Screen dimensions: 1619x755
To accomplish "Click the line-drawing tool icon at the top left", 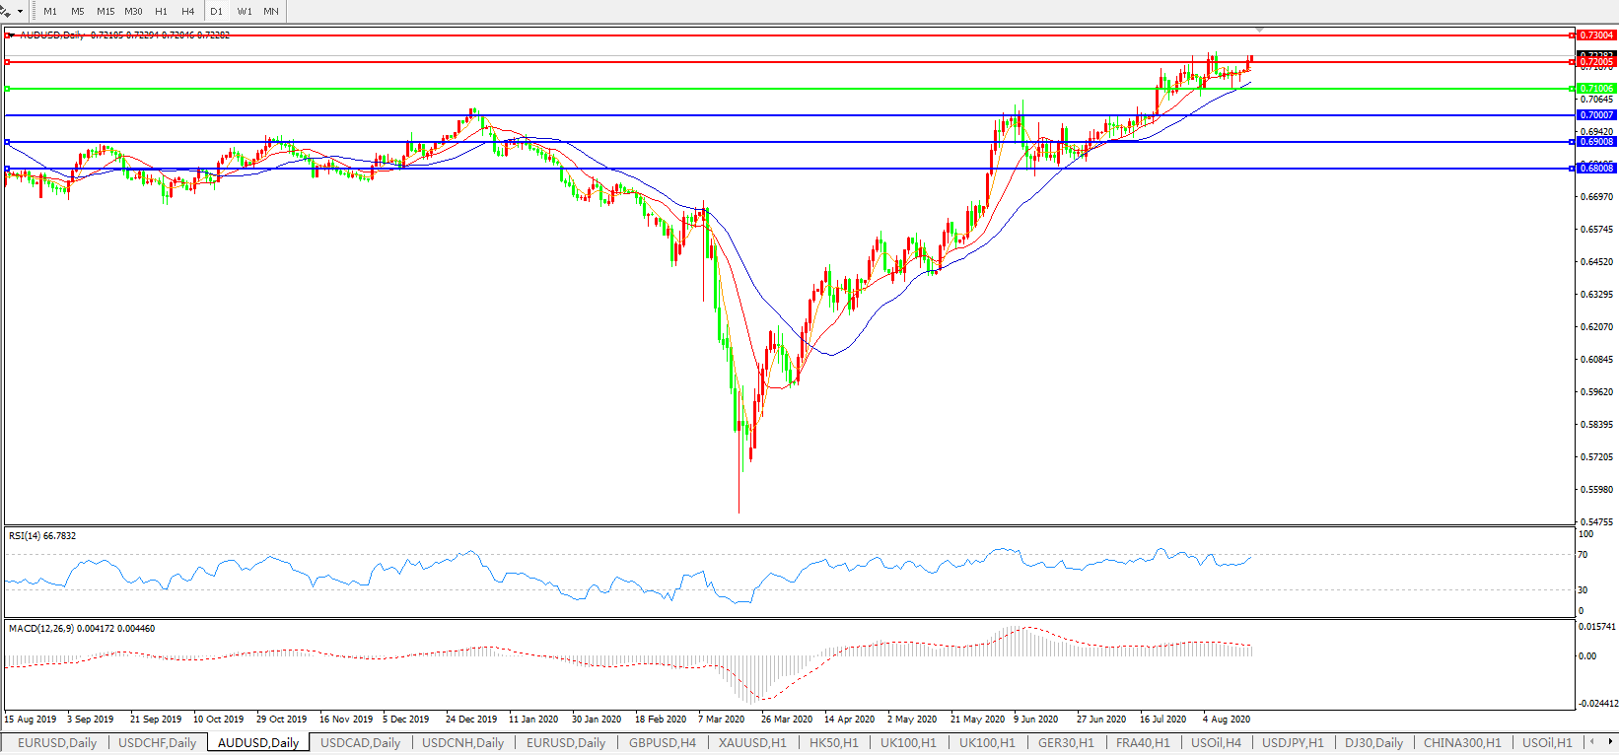I will pyautogui.click(x=6, y=12).
